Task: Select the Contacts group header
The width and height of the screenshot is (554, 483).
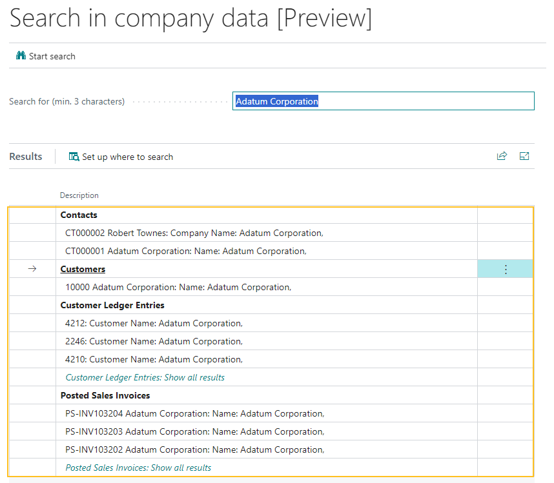Action: click(79, 215)
